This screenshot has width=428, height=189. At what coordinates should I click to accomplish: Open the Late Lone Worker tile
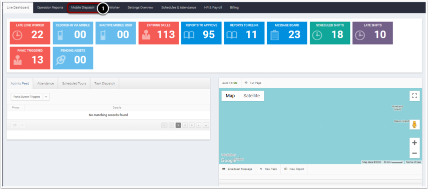30,33
